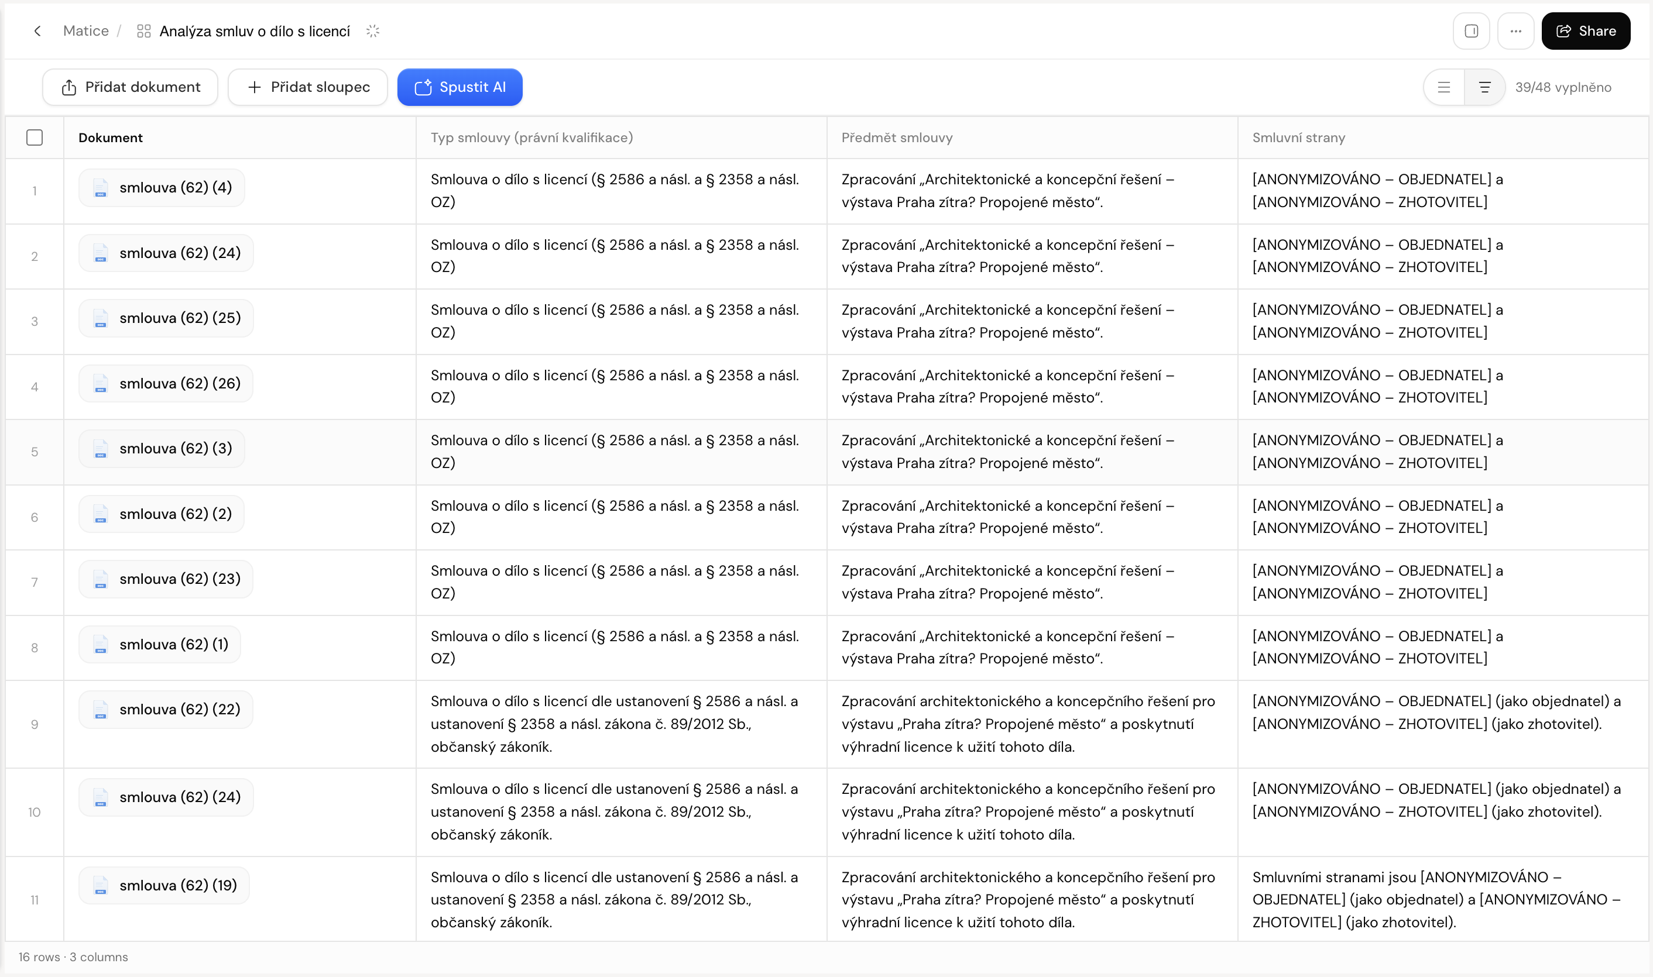Click the file icon of smlouva (62) (3)

click(x=100, y=448)
